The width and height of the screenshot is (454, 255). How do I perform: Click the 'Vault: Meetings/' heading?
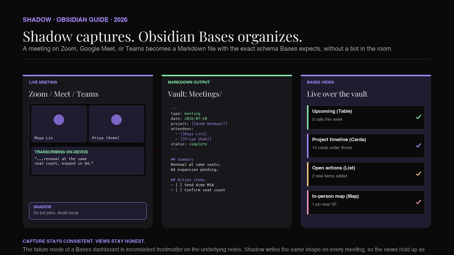coord(195,94)
